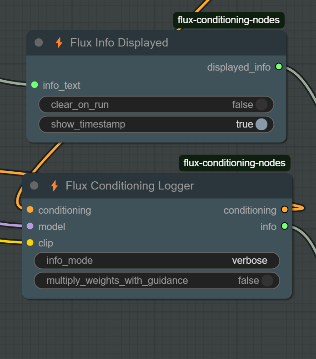Image resolution: width=316 pixels, height=359 pixels.
Task: Enable multiply_weights_with_guidance toggle
Action: (267, 281)
